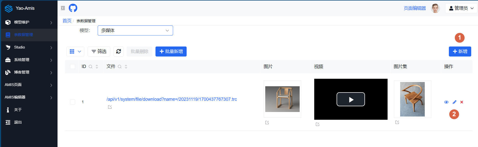Open the chair thumbnail in 图片集 column
The width and height of the screenshot is (478, 147).
pyautogui.click(x=412, y=99)
